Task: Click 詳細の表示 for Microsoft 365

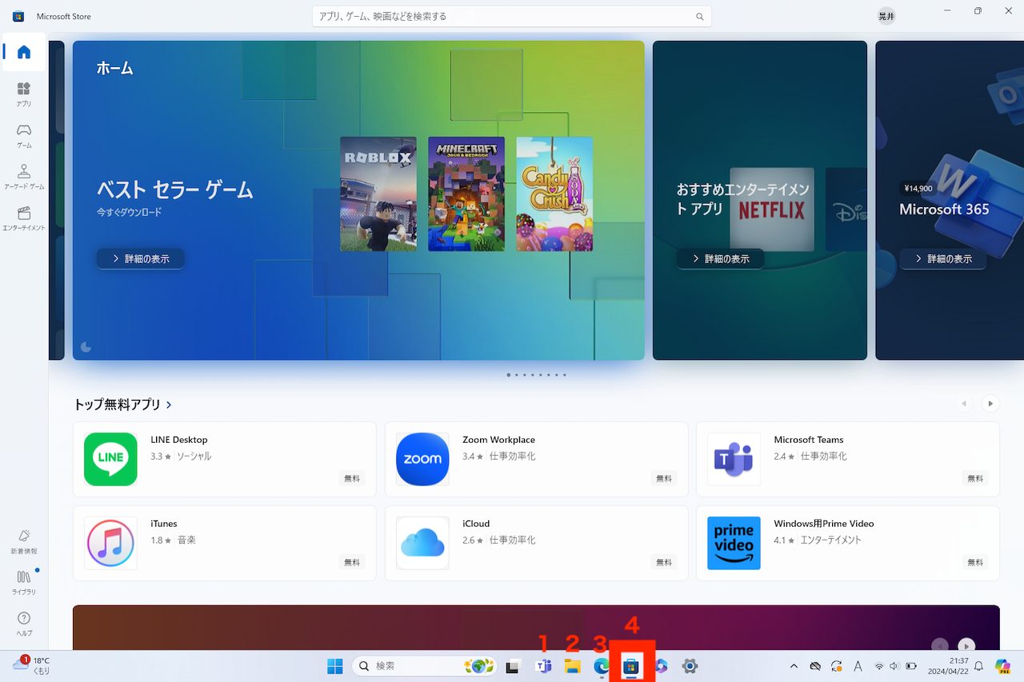Action: click(x=942, y=259)
